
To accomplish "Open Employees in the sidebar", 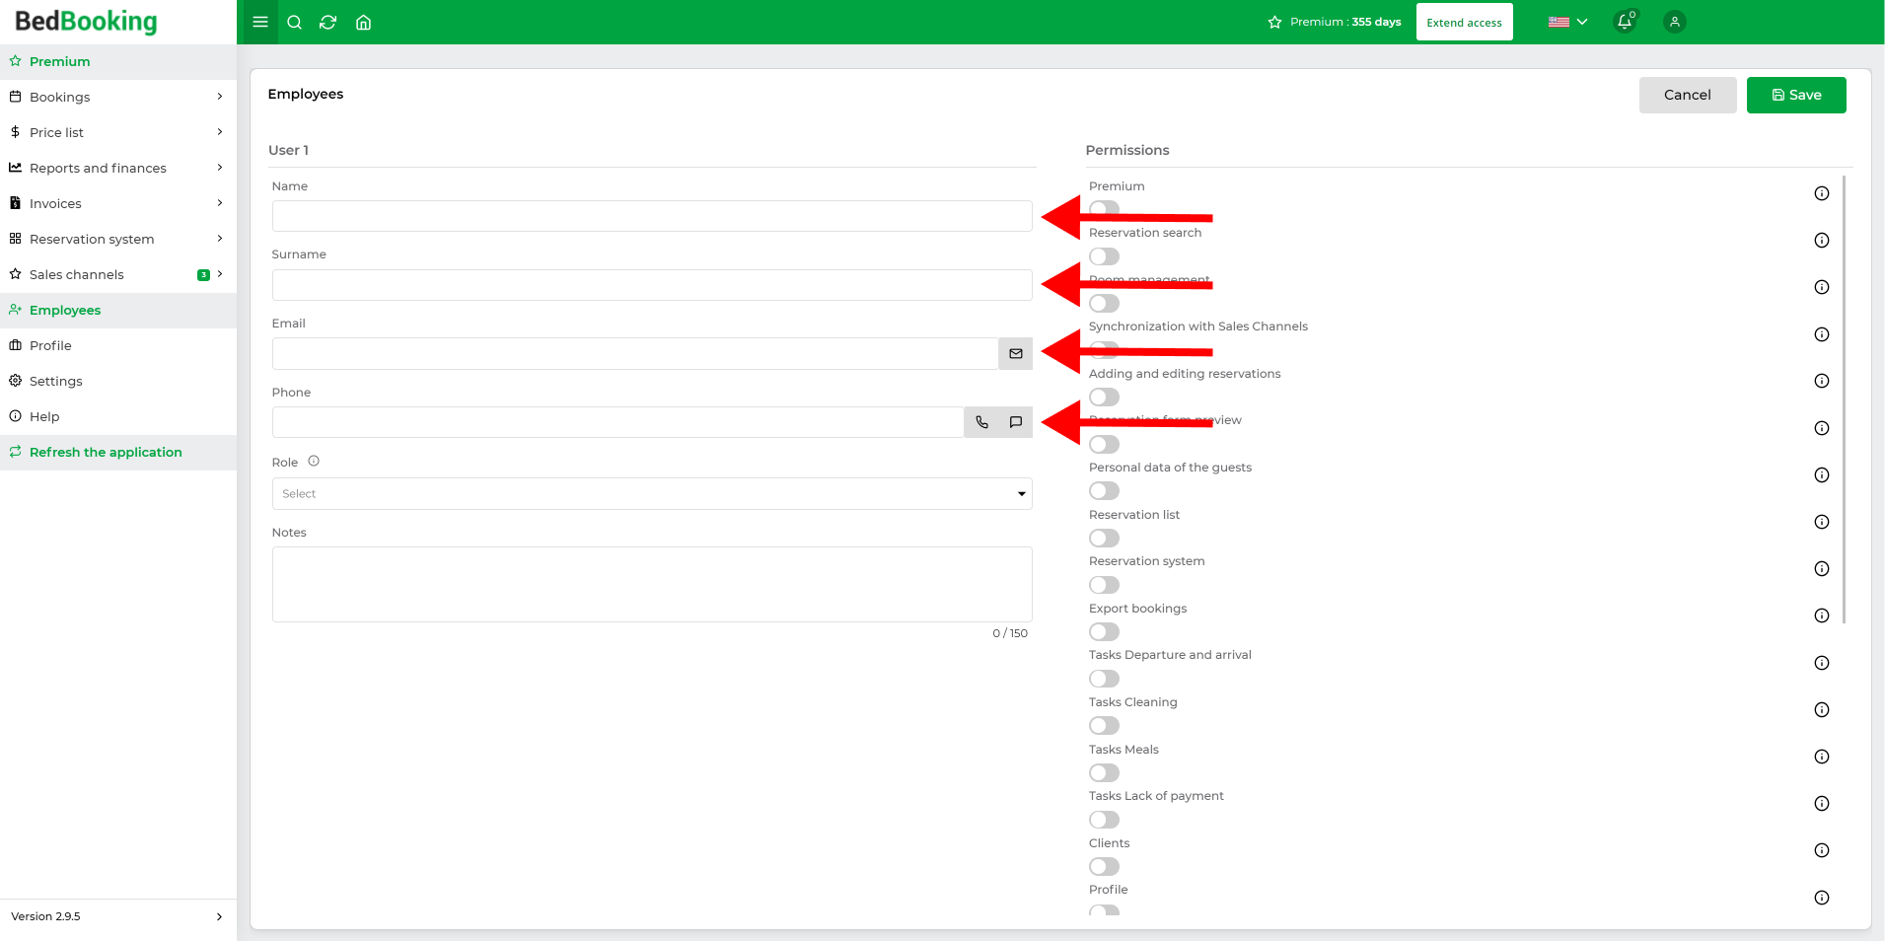I will pos(118,310).
